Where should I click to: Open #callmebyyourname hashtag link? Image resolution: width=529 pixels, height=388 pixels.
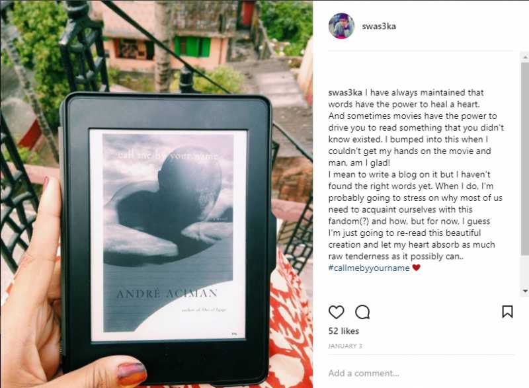coord(369,268)
